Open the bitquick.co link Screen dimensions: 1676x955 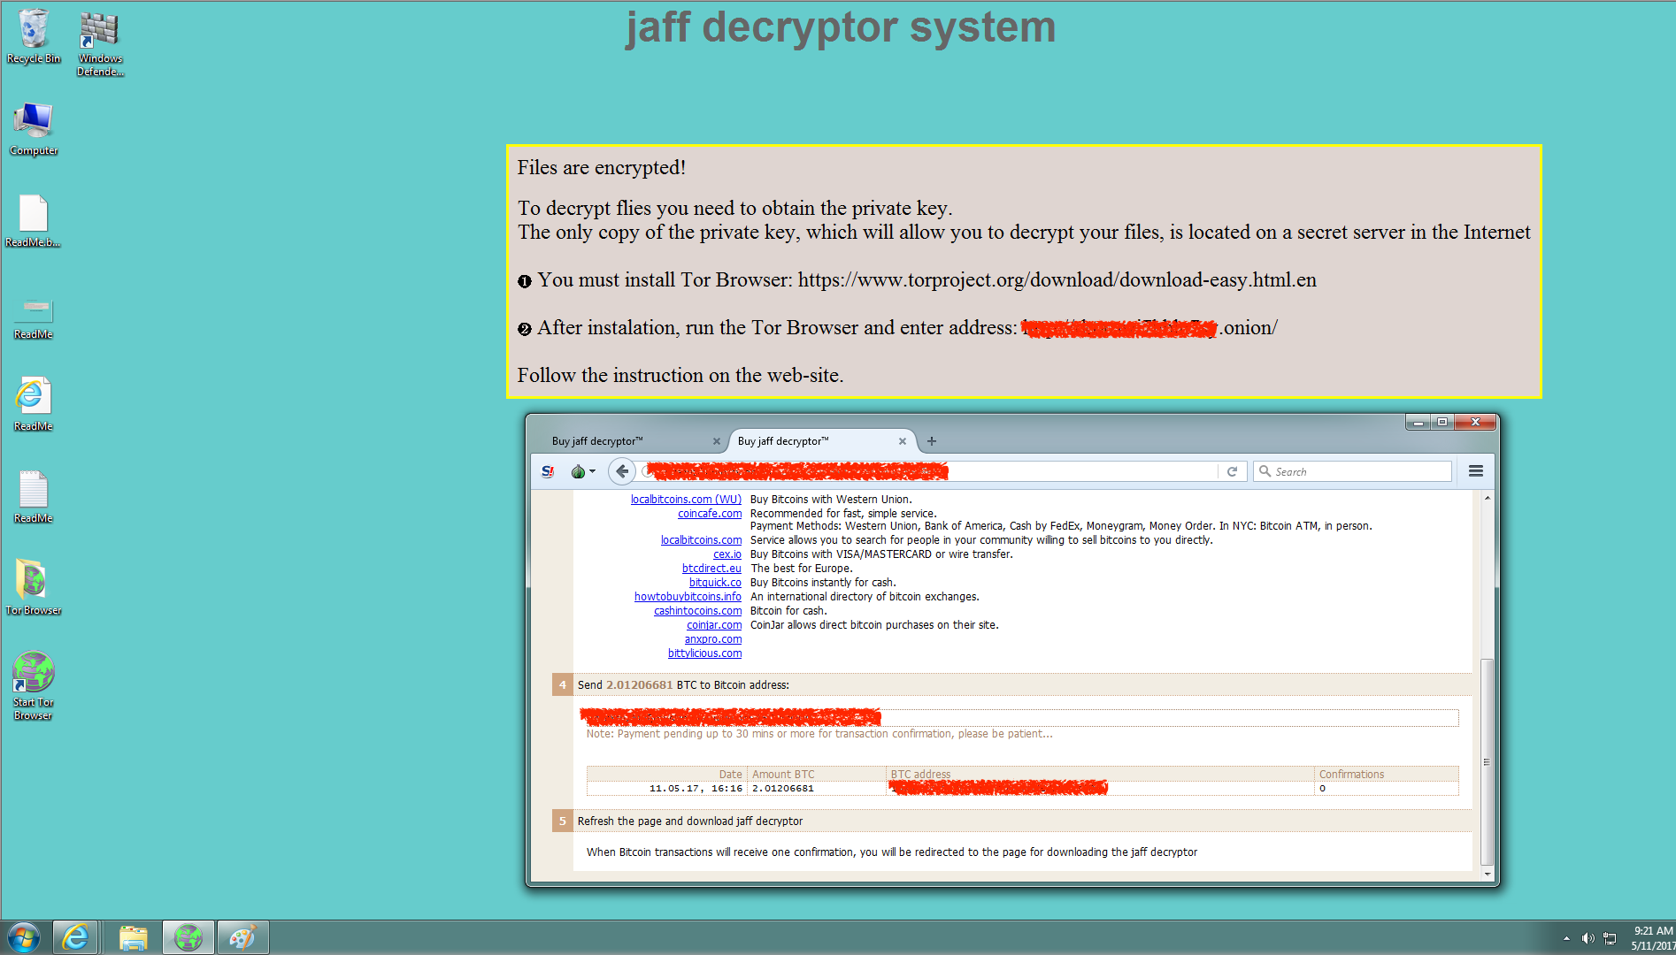click(715, 583)
